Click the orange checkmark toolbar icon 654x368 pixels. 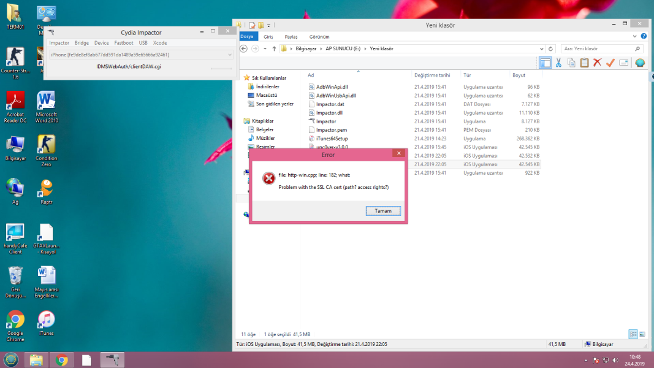click(610, 63)
